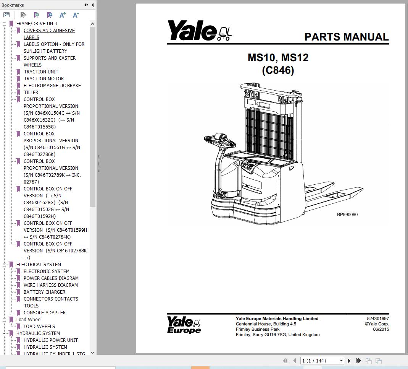
Task: Collapse the ELECTRICAL SYSTEM tree node
Action: [x=3, y=264]
